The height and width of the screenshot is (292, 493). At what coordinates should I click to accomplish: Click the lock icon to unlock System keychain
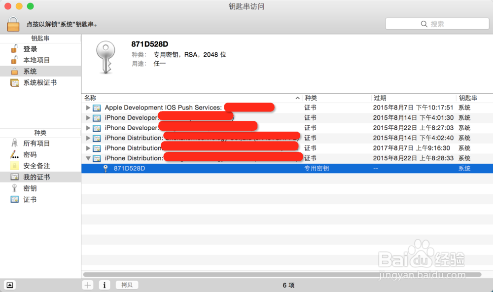[x=13, y=24]
